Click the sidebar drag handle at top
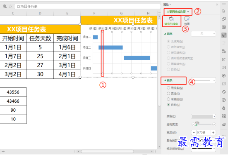 click(224, 4)
